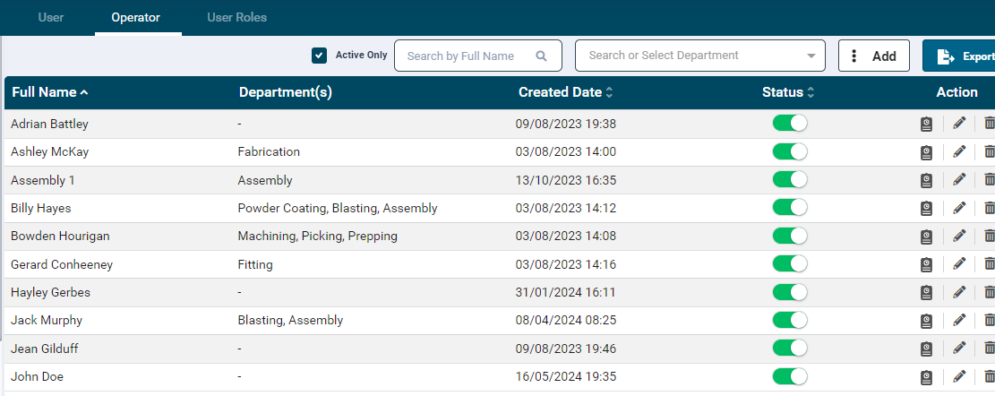Image resolution: width=995 pixels, height=396 pixels.
Task: Click the Add button
Action: (873, 56)
